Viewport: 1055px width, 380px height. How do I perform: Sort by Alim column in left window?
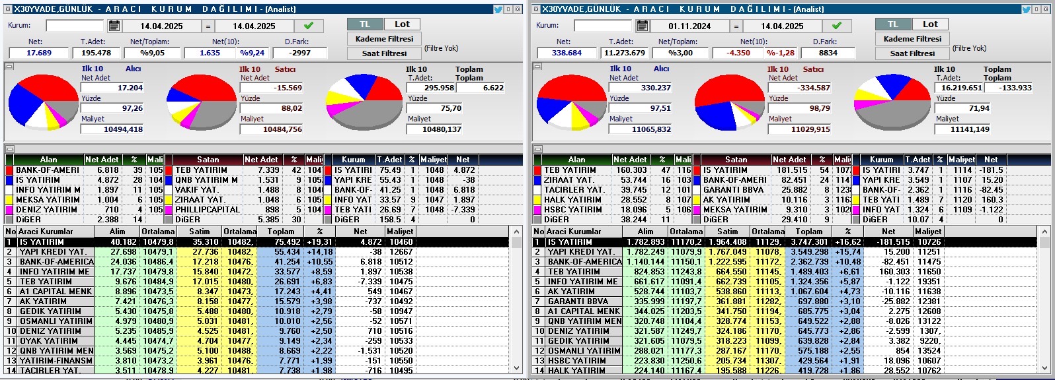pyautogui.click(x=116, y=232)
